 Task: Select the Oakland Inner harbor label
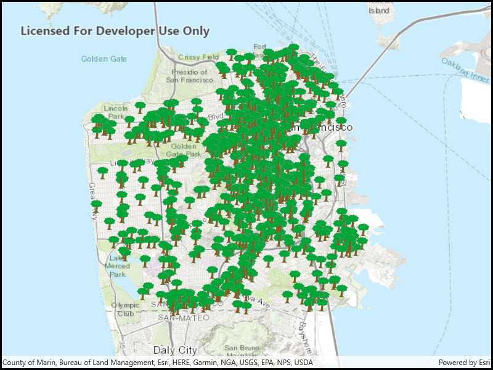466,70
